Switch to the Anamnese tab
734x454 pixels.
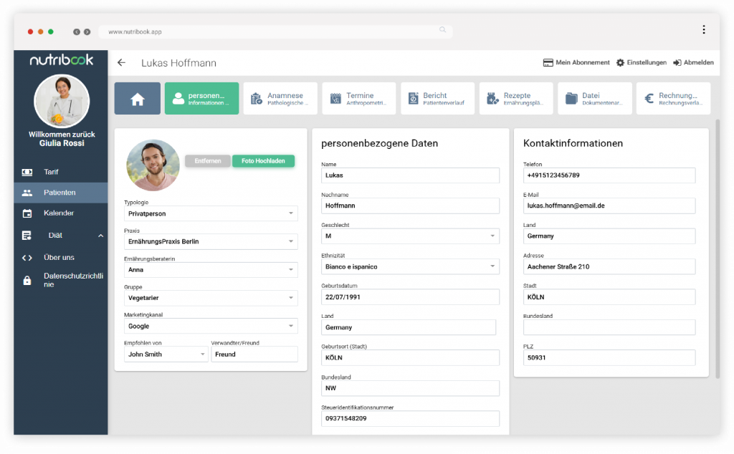point(280,99)
